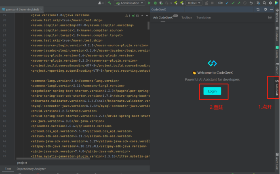Open Search Everywhere magnifier icon
The height and width of the screenshot is (174, 280).
coord(265,3)
